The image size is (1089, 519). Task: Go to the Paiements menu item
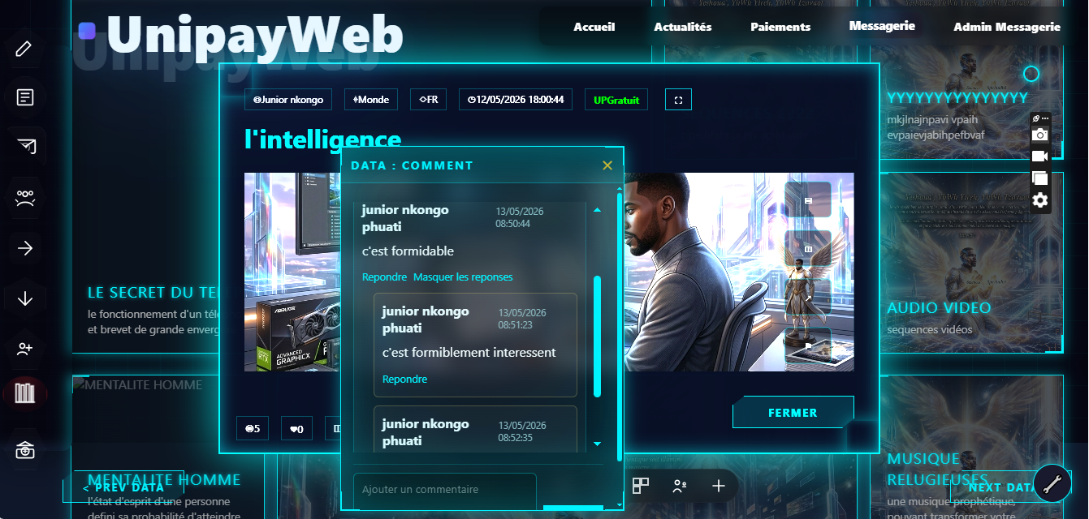point(780,27)
